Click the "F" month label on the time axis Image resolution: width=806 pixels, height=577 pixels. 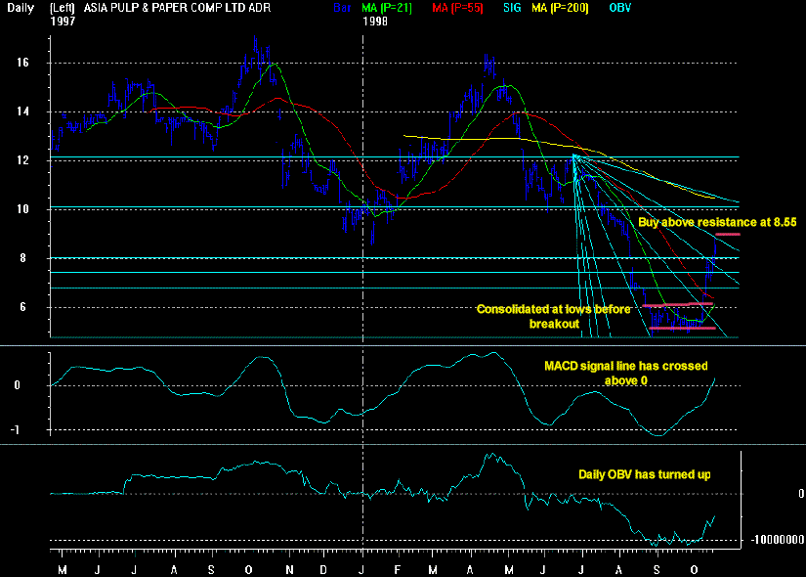tap(398, 570)
